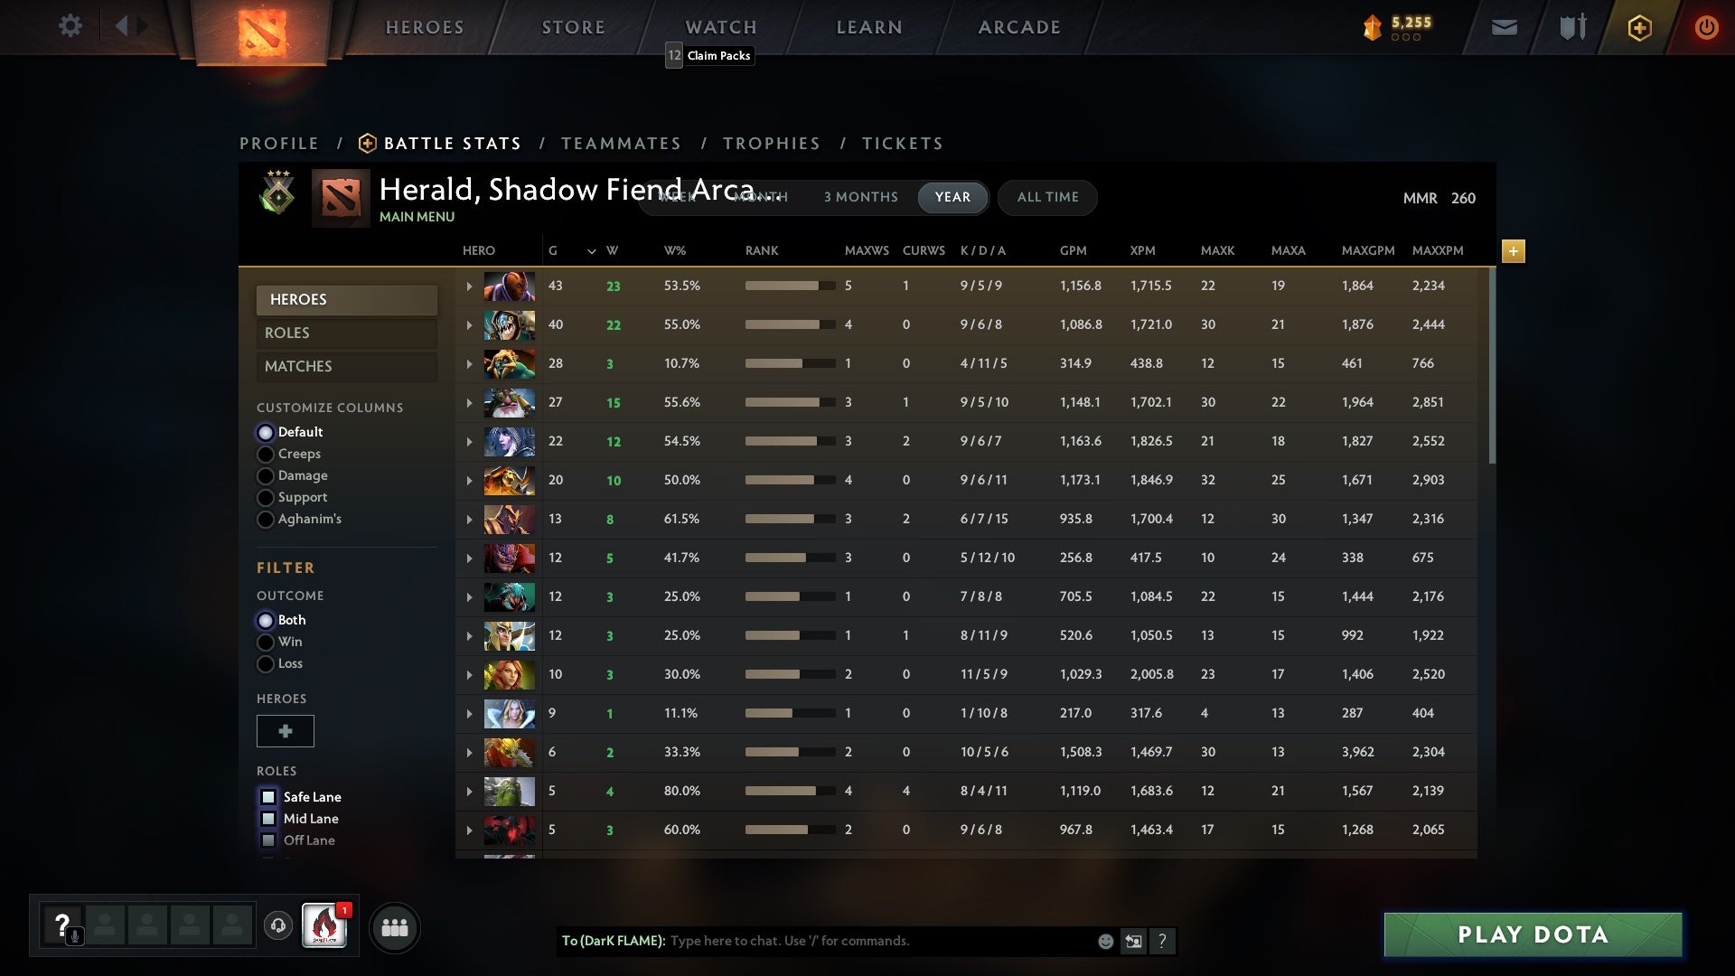This screenshot has width=1735, height=976.
Task: Open the Watch menu
Action: (x=720, y=27)
